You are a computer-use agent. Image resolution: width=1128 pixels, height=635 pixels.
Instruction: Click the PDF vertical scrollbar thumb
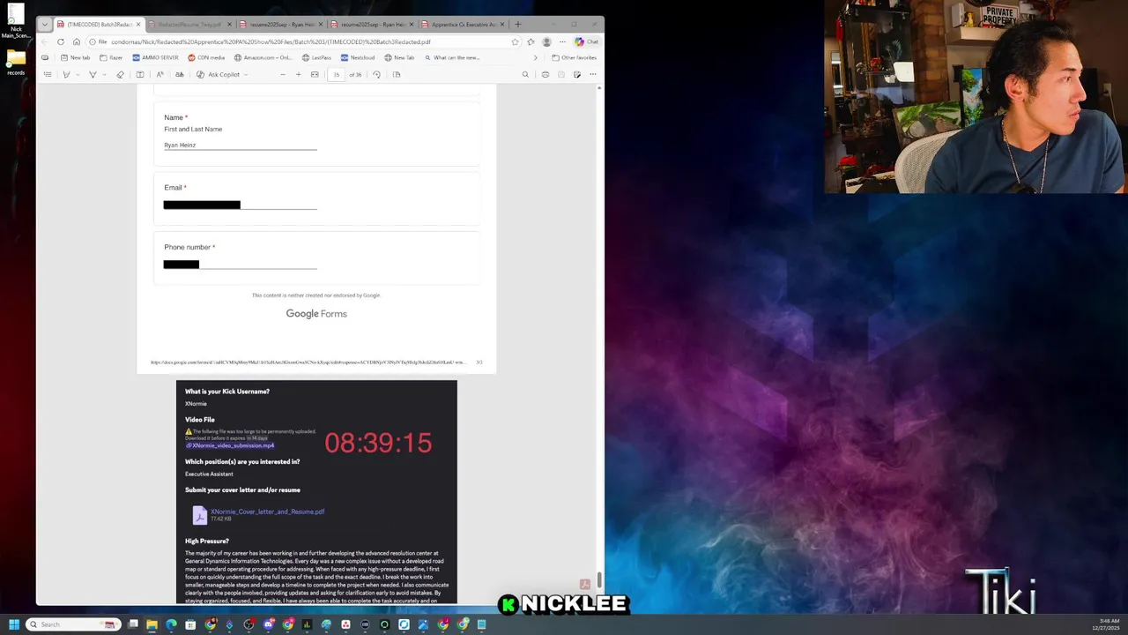[x=599, y=579]
